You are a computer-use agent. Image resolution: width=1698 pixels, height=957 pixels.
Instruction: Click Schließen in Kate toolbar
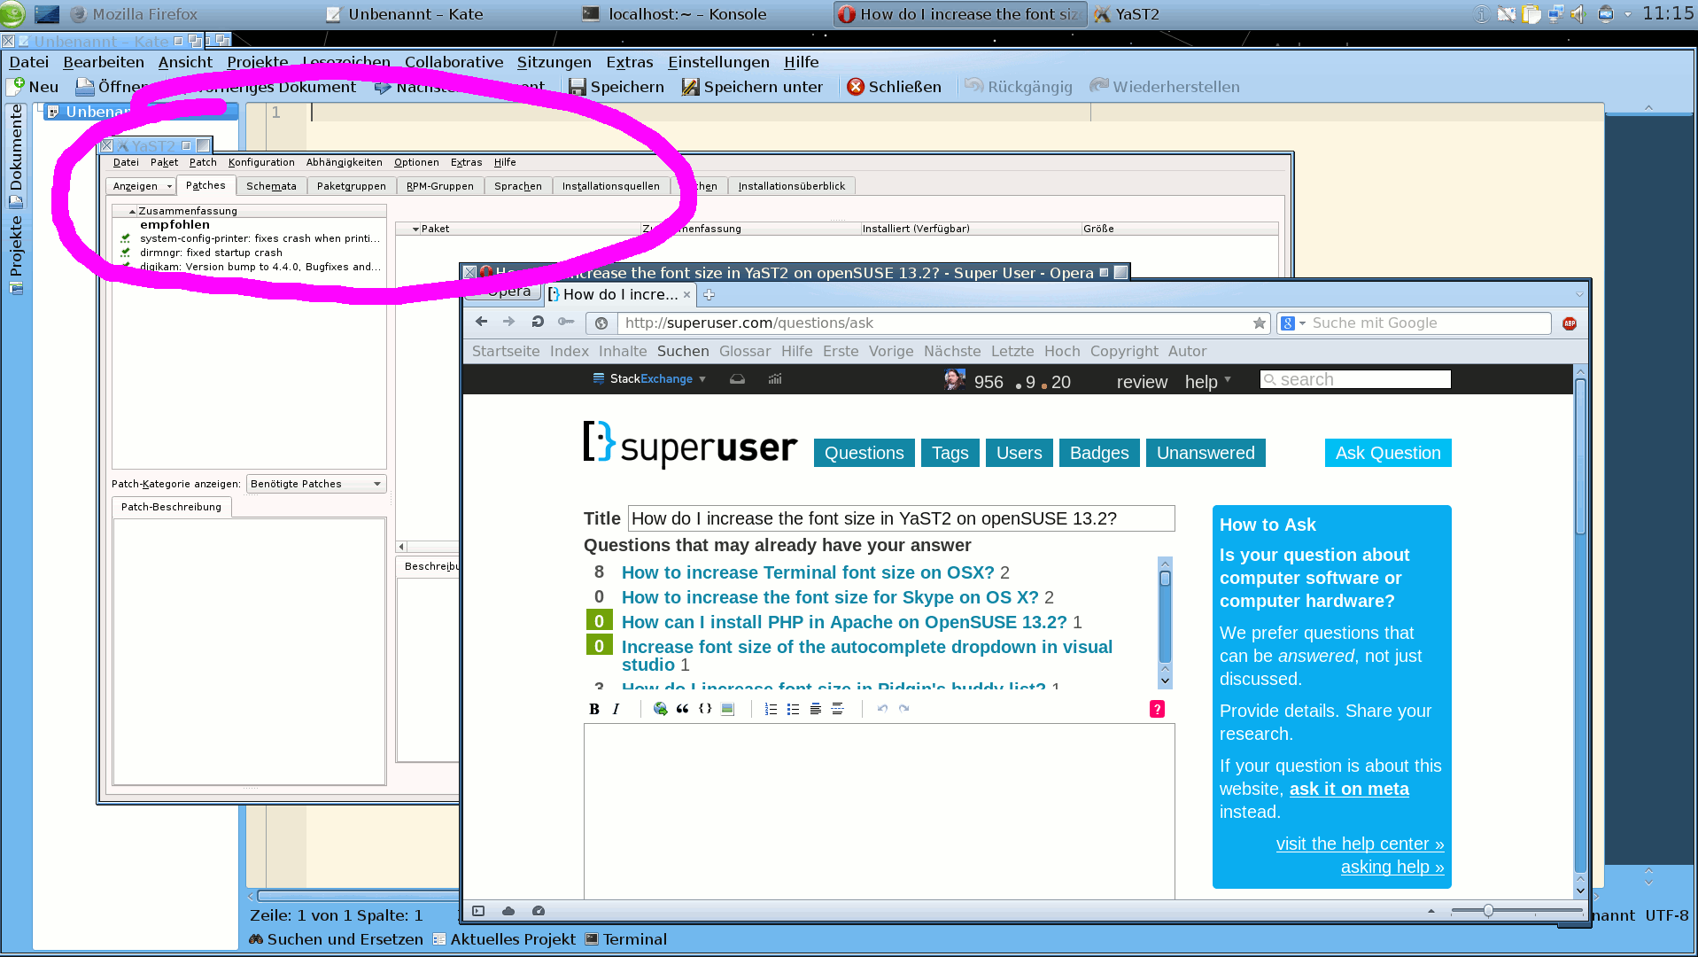(x=895, y=87)
